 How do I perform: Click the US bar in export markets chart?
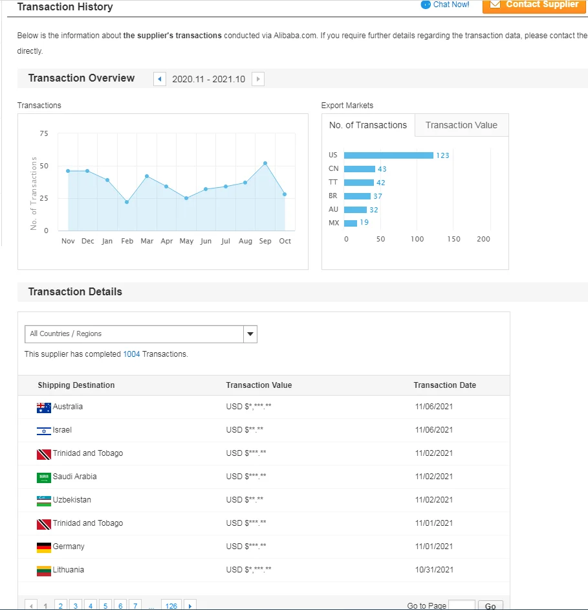388,155
